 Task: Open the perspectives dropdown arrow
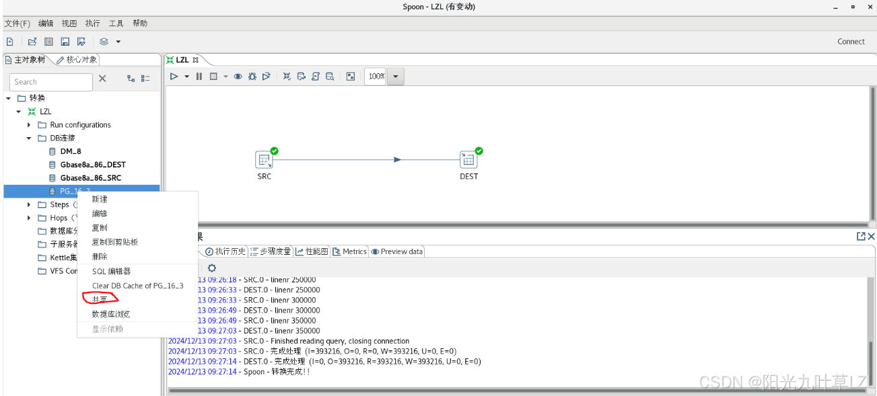[x=118, y=42]
